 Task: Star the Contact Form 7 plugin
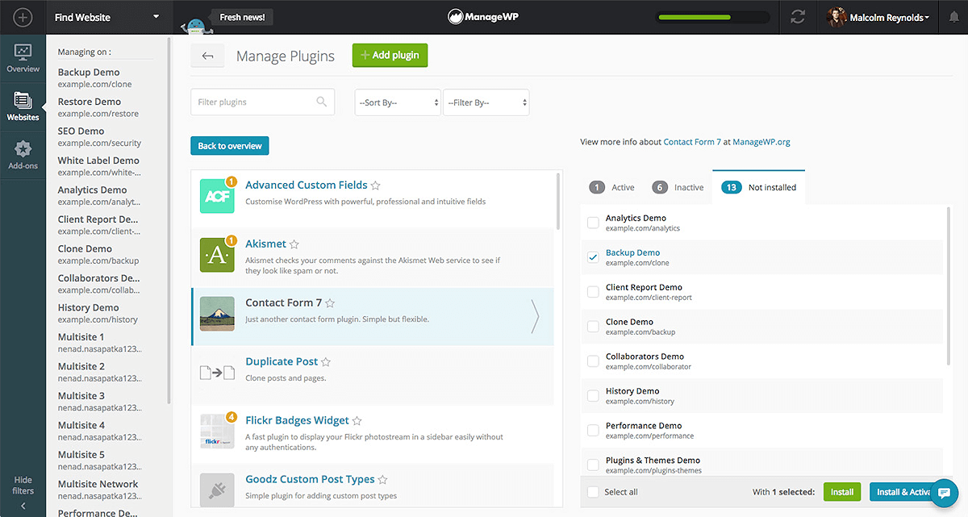pyautogui.click(x=330, y=303)
